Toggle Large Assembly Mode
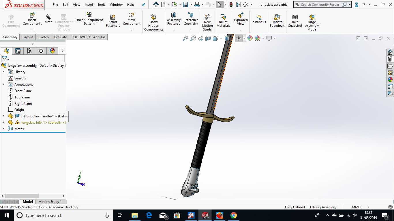The width and height of the screenshot is (394, 221). pos(312,22)
